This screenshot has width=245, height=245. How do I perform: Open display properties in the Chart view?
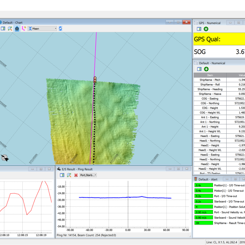[x=4, y=28]
